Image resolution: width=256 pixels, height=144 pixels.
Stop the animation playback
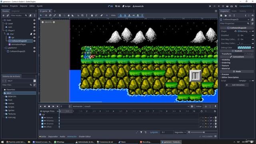(49, 106)
